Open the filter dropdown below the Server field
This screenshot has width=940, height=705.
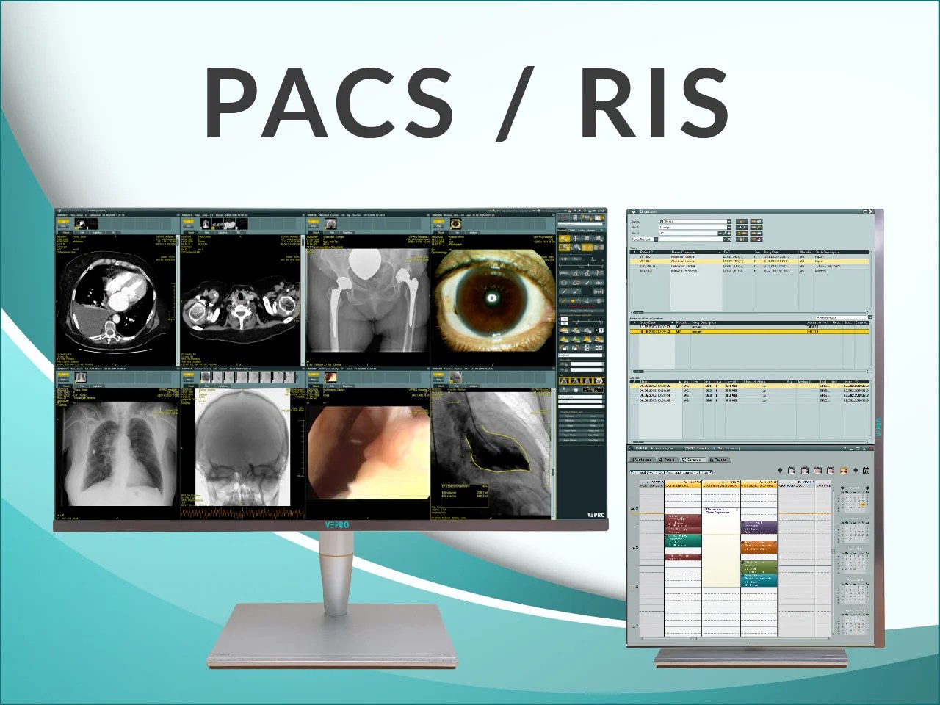[x=729, y=228]
